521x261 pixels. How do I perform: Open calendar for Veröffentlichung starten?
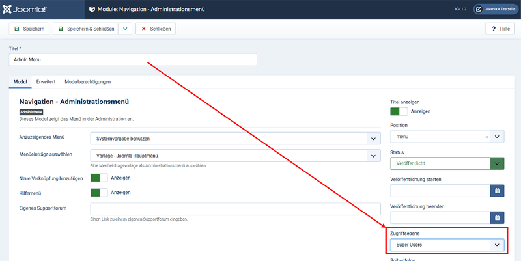coord(497,191)
